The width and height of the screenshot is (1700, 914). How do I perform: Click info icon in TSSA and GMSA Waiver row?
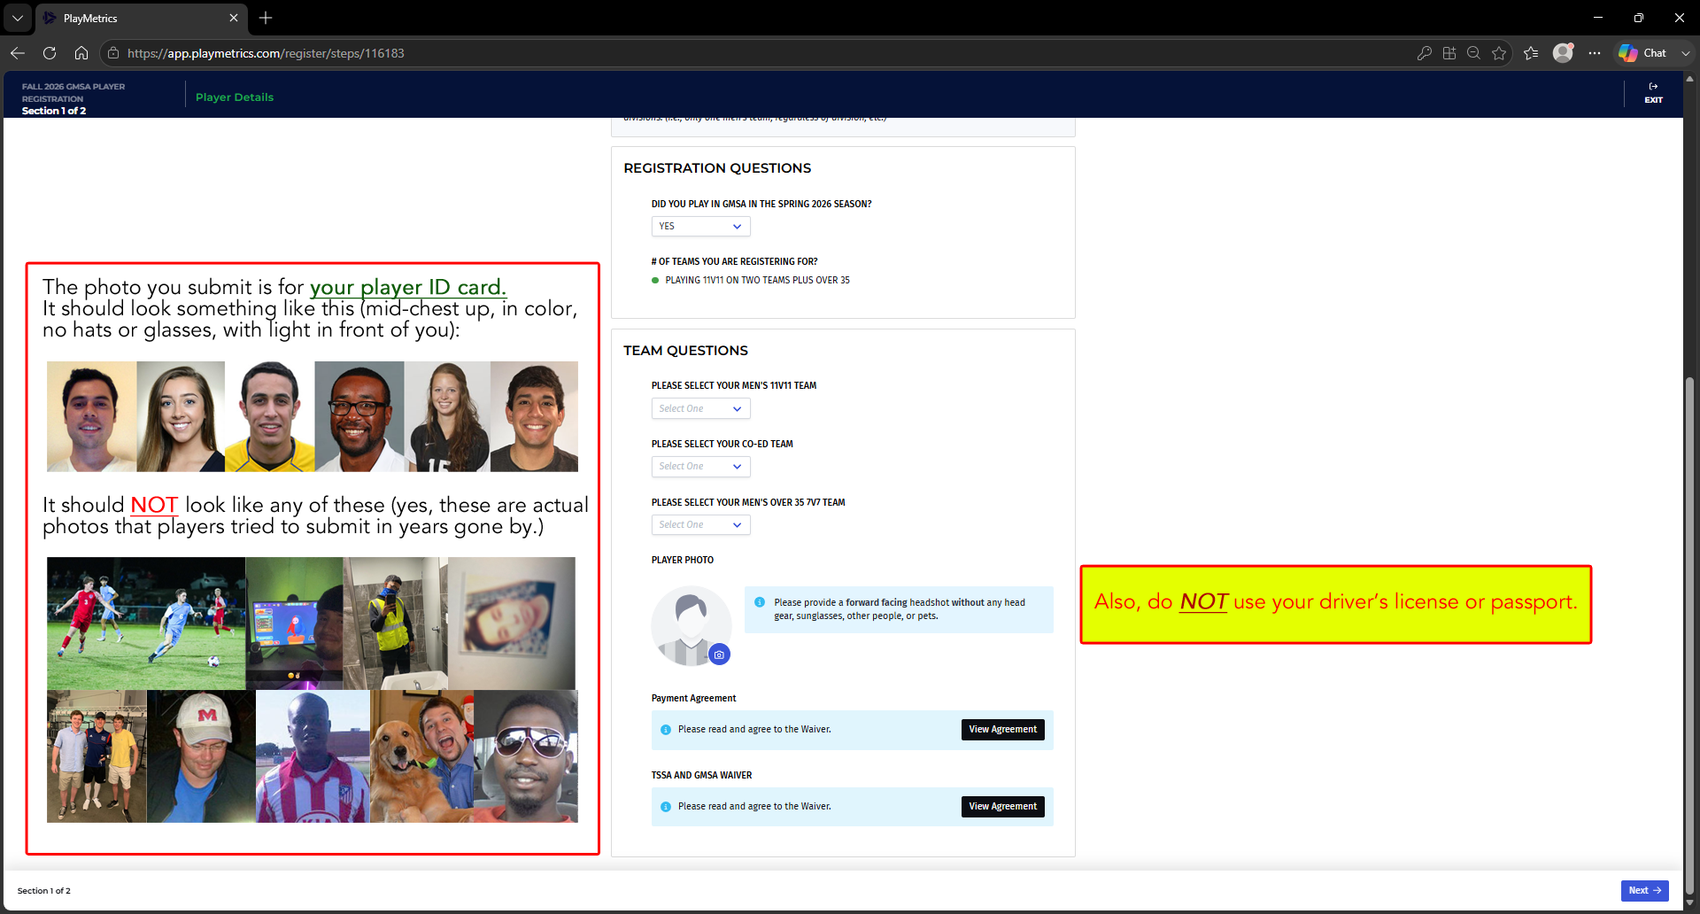point(666,807)
